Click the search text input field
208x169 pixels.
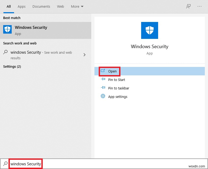(x=106, y=164)
